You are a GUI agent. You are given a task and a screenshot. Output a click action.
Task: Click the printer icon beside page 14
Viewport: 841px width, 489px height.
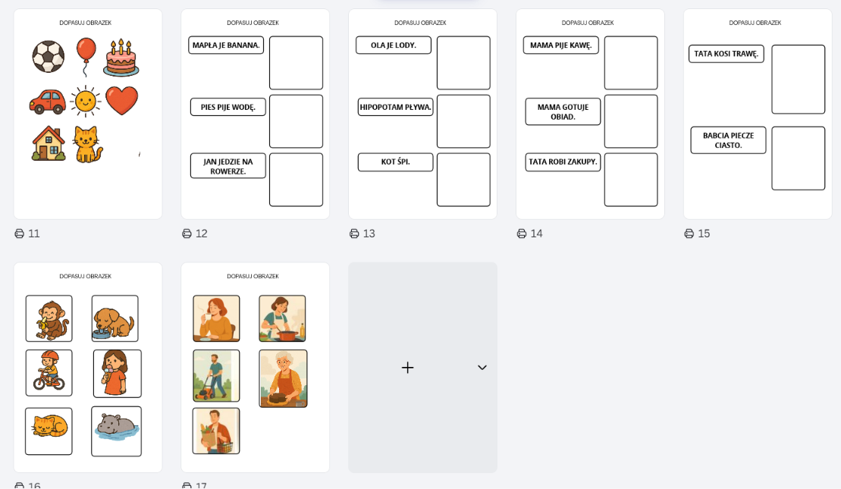521,234
